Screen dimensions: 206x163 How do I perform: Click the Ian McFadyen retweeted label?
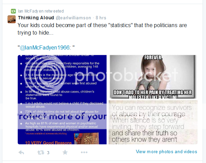pyautogui.click(x=41, y=11)
